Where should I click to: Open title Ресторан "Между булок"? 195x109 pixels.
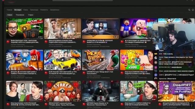100,73
